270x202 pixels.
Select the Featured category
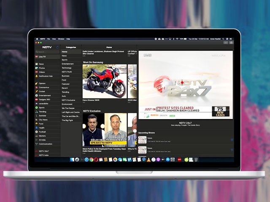(71, 84)
